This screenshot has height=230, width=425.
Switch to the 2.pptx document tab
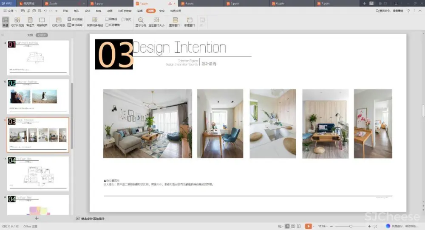pos(54,3)
